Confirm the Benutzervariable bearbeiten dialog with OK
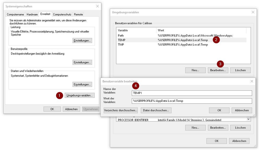 (219, 110)
